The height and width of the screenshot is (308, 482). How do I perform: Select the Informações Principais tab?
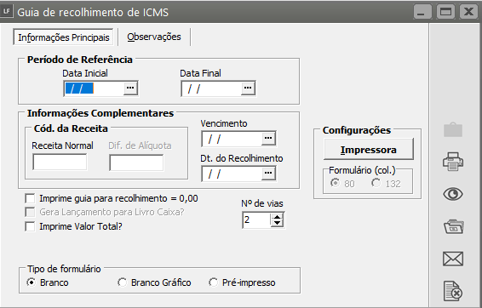point(64,37)
